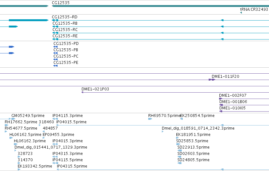The width and height of the screenshot is (269, 171).
Task: Select EST HL06162.3prime label
Action: tap(30, 141)
